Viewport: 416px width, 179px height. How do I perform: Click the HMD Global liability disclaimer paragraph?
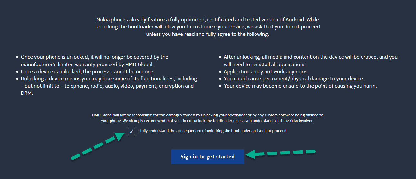click(x=208, y=118)
